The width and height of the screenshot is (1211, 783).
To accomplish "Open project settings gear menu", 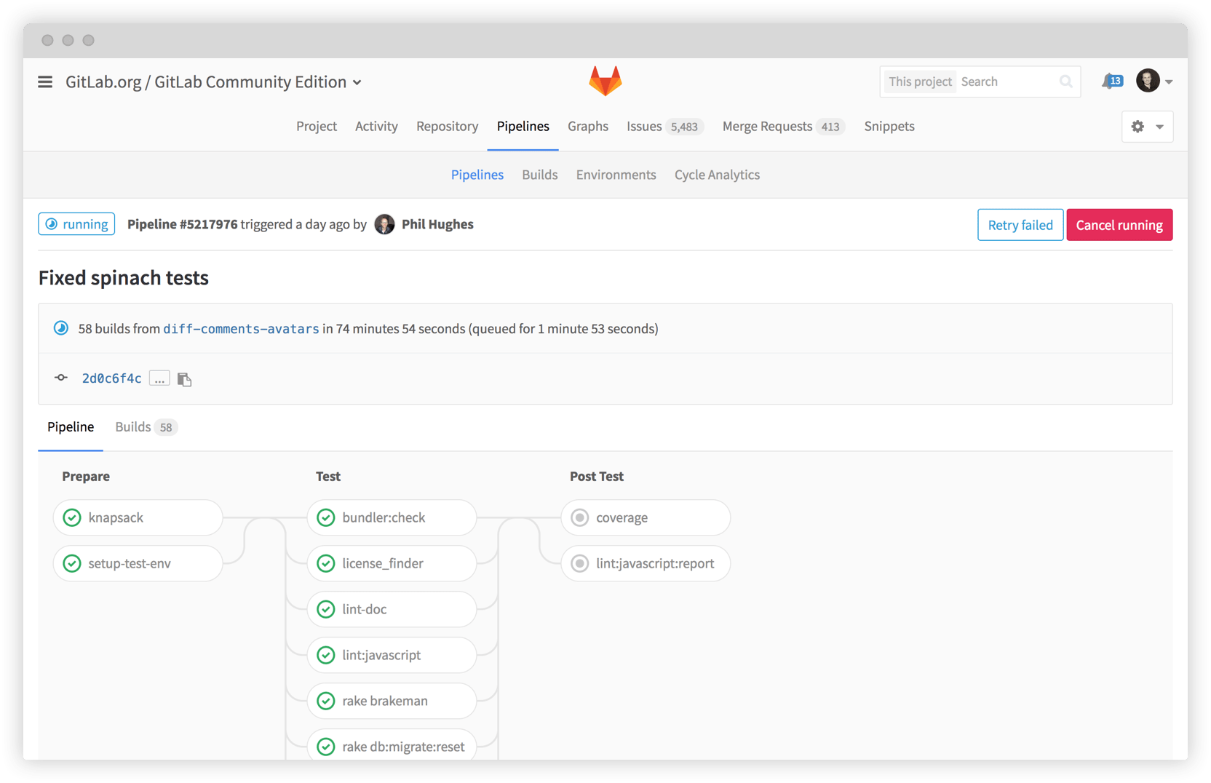I will click(x=1147, y=127).
